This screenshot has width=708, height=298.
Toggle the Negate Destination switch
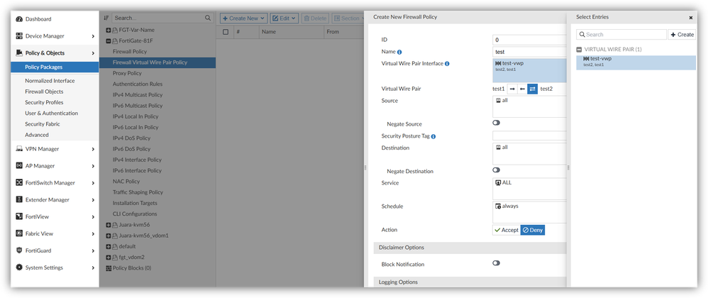tap(496, 170)
